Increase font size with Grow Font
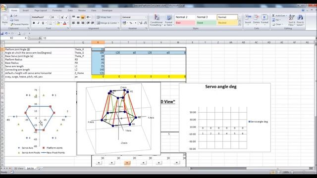The width and height of the screenshot is (317, 178). pos(62,17)
